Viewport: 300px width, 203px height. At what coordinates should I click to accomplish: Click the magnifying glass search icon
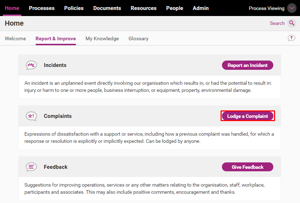292,23
